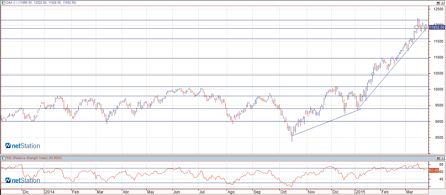Click the Dic label just before 2015
The image size is (446, 195).
335,192
